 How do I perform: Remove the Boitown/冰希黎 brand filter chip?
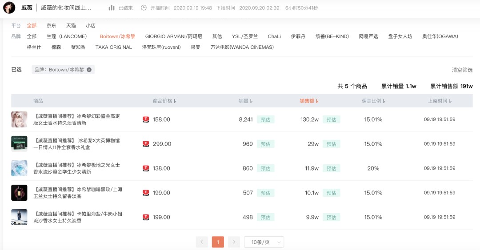click(89, 70)
